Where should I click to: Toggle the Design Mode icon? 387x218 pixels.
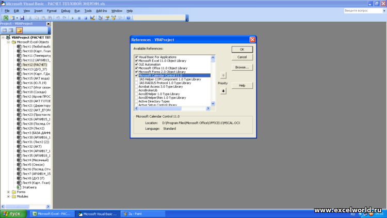[x=92, y=18]
